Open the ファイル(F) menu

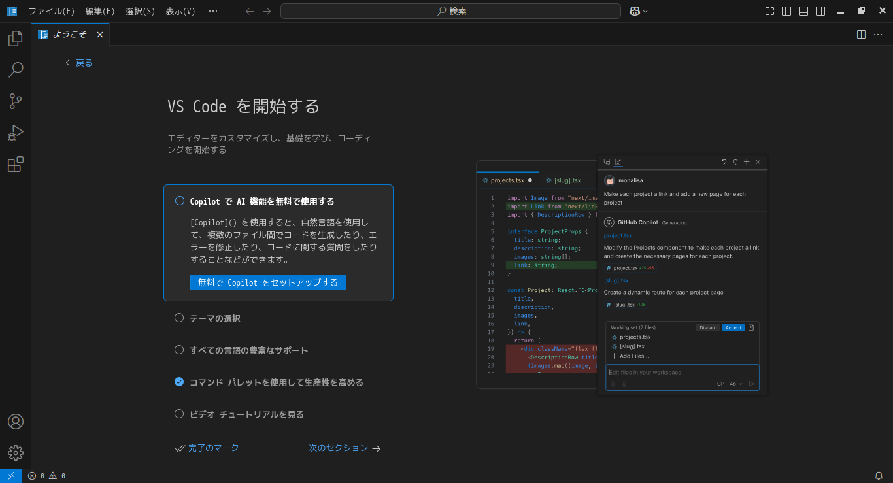click(52, 11)
